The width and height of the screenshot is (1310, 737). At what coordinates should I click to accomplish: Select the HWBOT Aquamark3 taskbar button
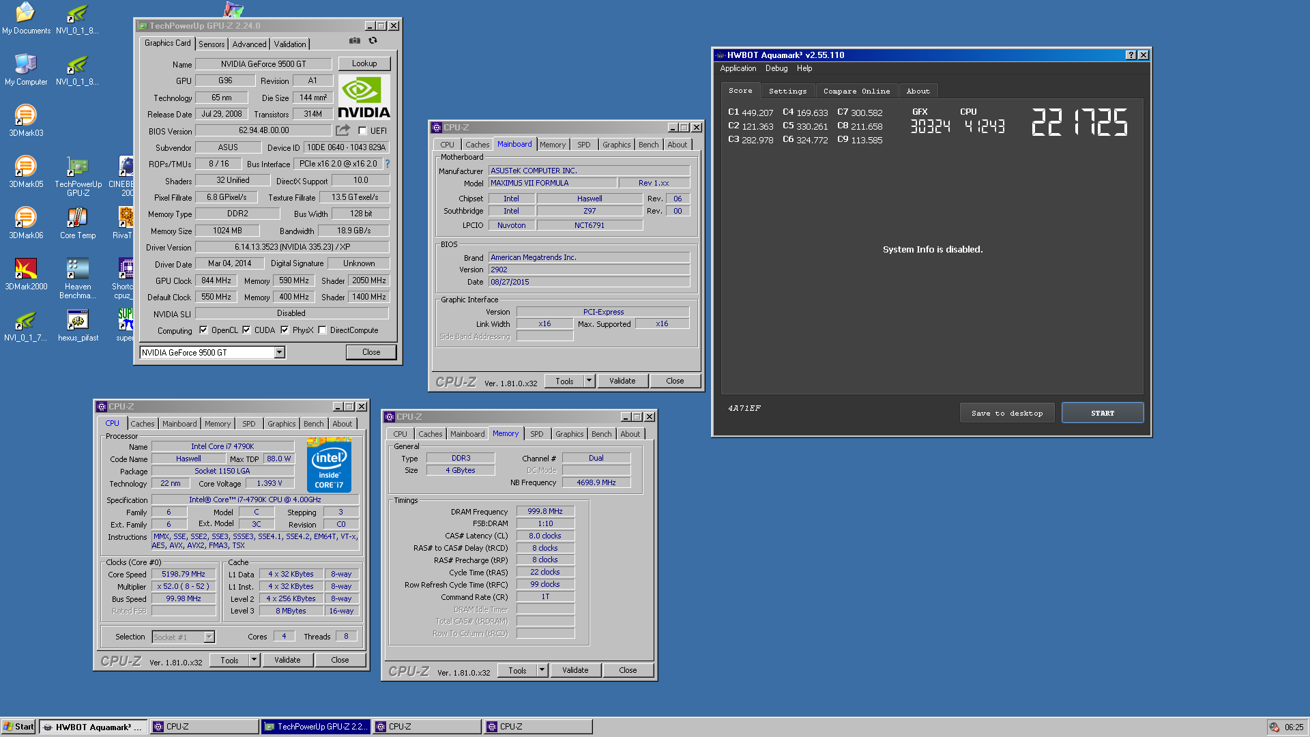click(93, 727)
